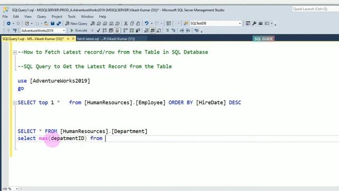Open a Database Engine Query icon
Viewport: 339px width, 191px height.
click(x=93, y=23)
